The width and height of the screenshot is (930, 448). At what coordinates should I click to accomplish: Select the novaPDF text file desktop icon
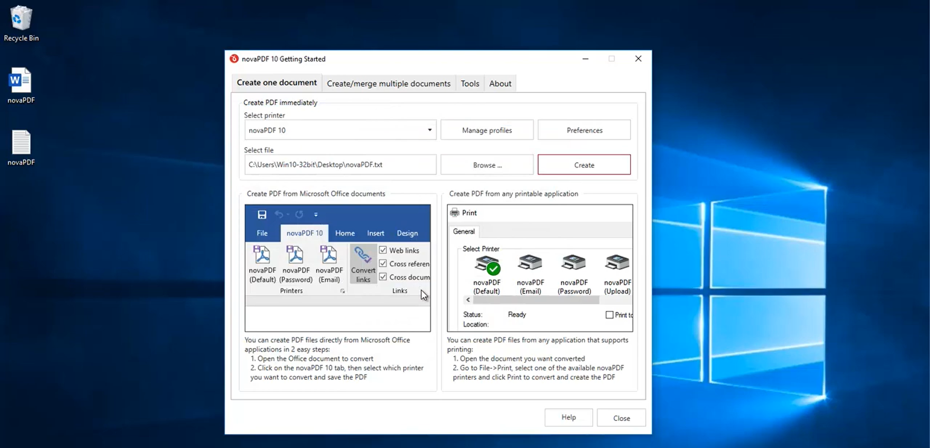tap(21, 148)
